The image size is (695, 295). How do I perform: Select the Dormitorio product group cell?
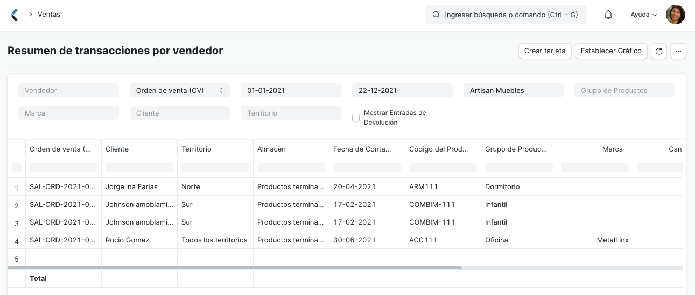[519, 186]
